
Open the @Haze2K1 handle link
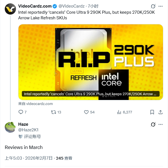pos(28,130)
